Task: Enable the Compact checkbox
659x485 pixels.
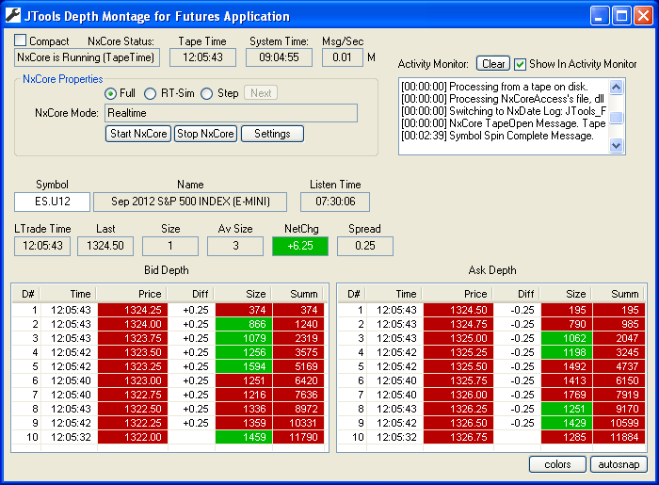Action: pos(22,40)
